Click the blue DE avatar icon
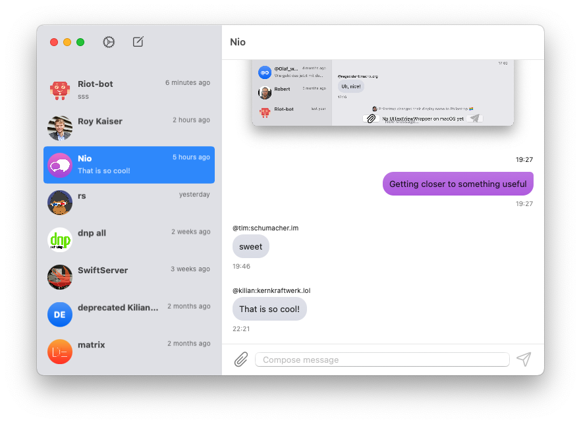Viewport: 581px width, 424px height. (60, 314)
